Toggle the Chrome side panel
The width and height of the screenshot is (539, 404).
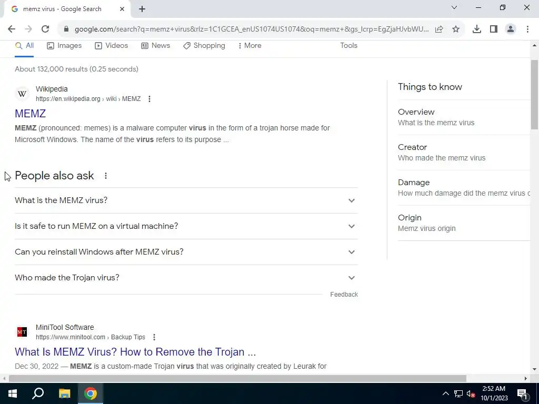[494, 29]
